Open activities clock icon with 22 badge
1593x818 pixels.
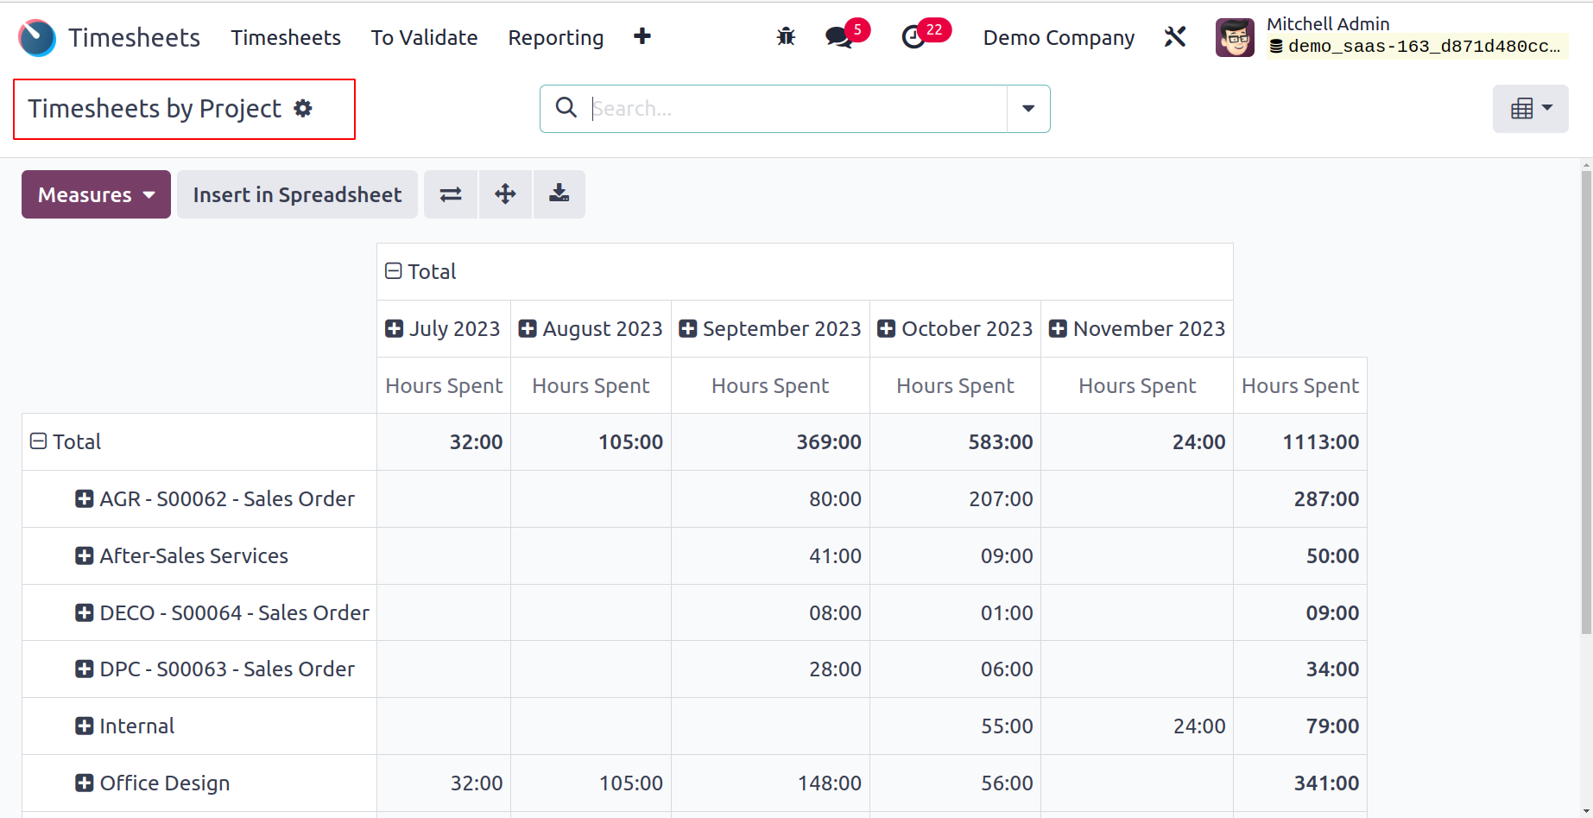[x=913, y=37]
